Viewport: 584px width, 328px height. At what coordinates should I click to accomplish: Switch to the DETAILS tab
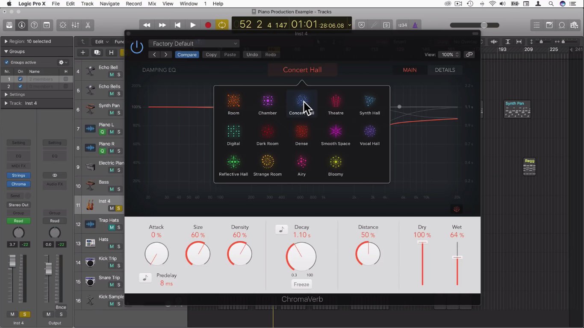click(445, 70)
